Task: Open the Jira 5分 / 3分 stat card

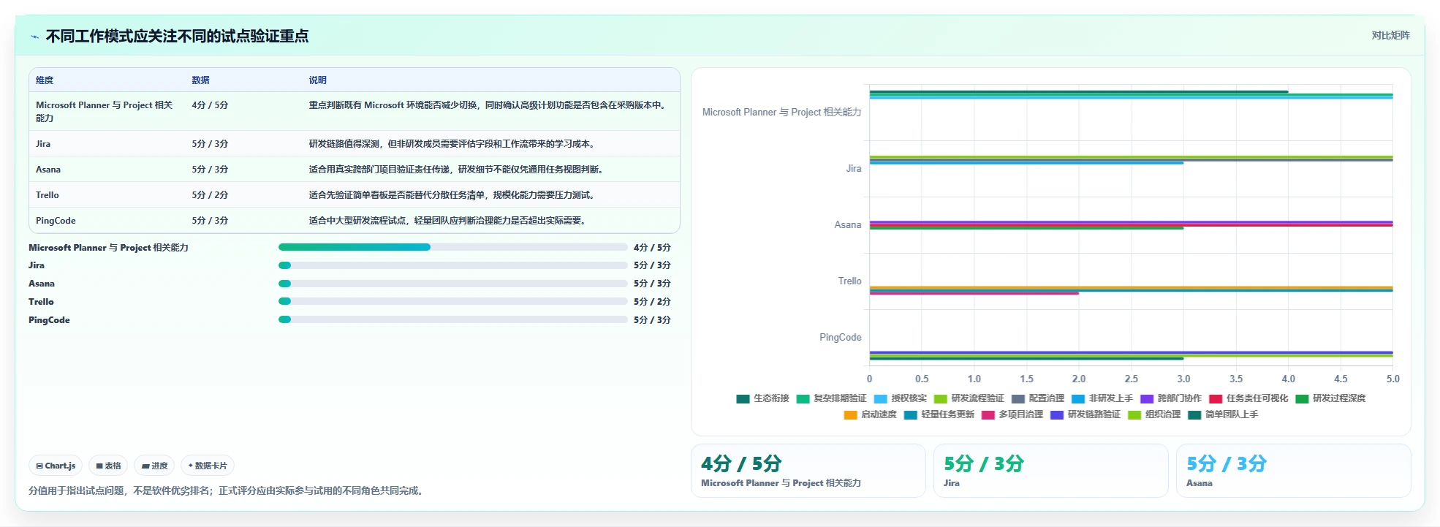Action: [1051, 471]
